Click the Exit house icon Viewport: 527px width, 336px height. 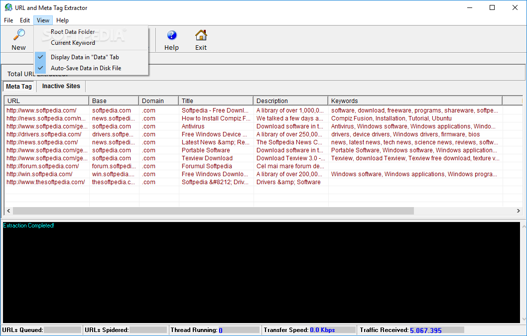201,35
